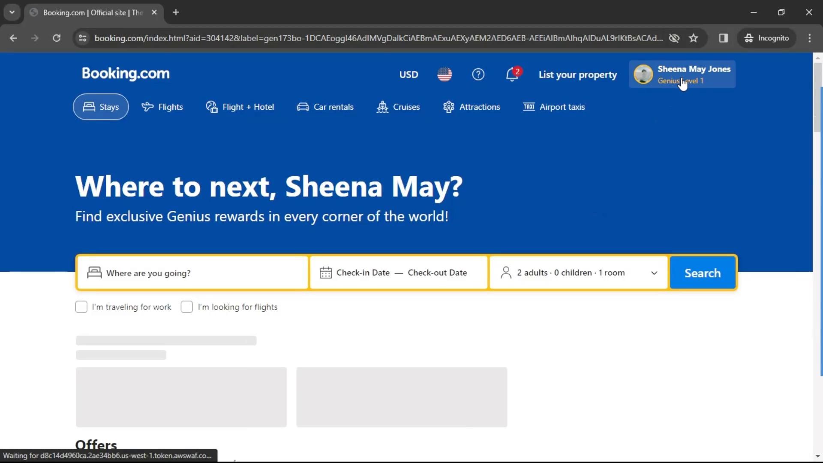
Task: Click Where to next, Sheena May heading
Action: click(x=269, y=187)
